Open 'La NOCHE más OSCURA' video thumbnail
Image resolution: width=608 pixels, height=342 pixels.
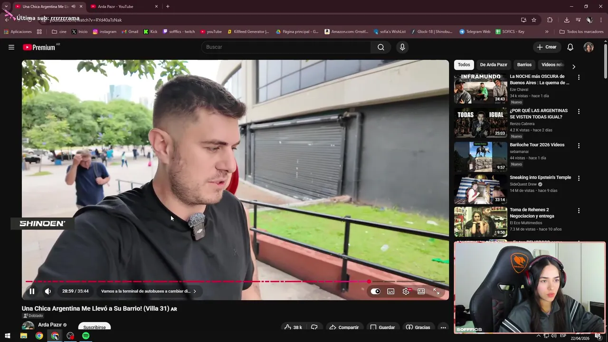click(x=480, y=89)
